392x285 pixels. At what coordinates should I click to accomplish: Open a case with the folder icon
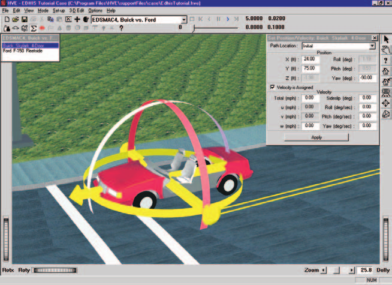coord(16,19)
